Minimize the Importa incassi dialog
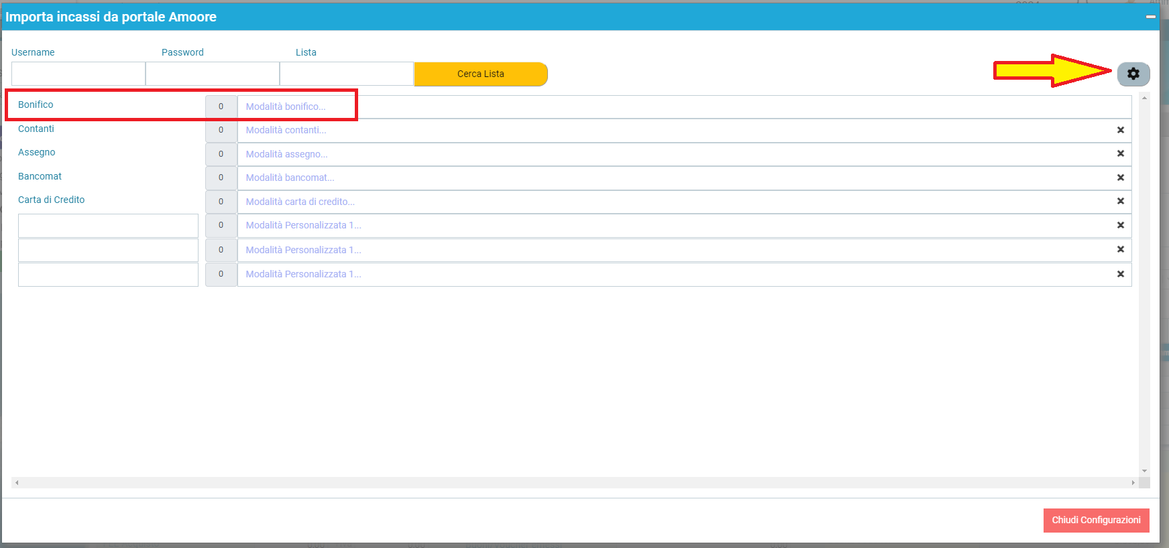1169x548 pixels. 1151,17
